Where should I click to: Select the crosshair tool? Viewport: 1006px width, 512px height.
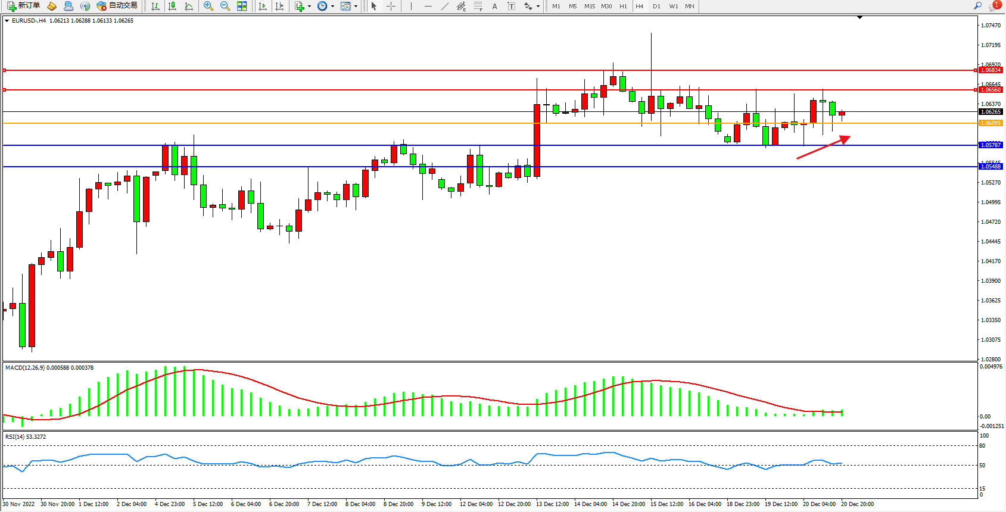(391, 6)
